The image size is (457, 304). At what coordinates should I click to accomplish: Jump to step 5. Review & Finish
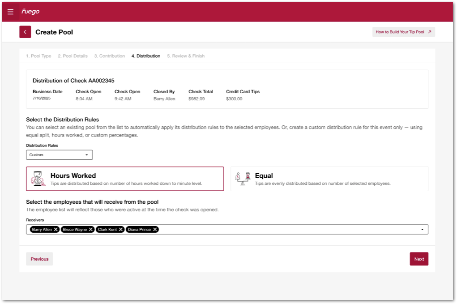coord(186,56)
